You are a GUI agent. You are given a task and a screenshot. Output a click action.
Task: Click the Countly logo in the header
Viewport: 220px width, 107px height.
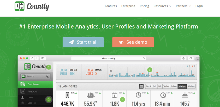32,6
